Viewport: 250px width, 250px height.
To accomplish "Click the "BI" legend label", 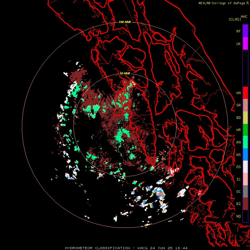I will (x=238, y=204).
